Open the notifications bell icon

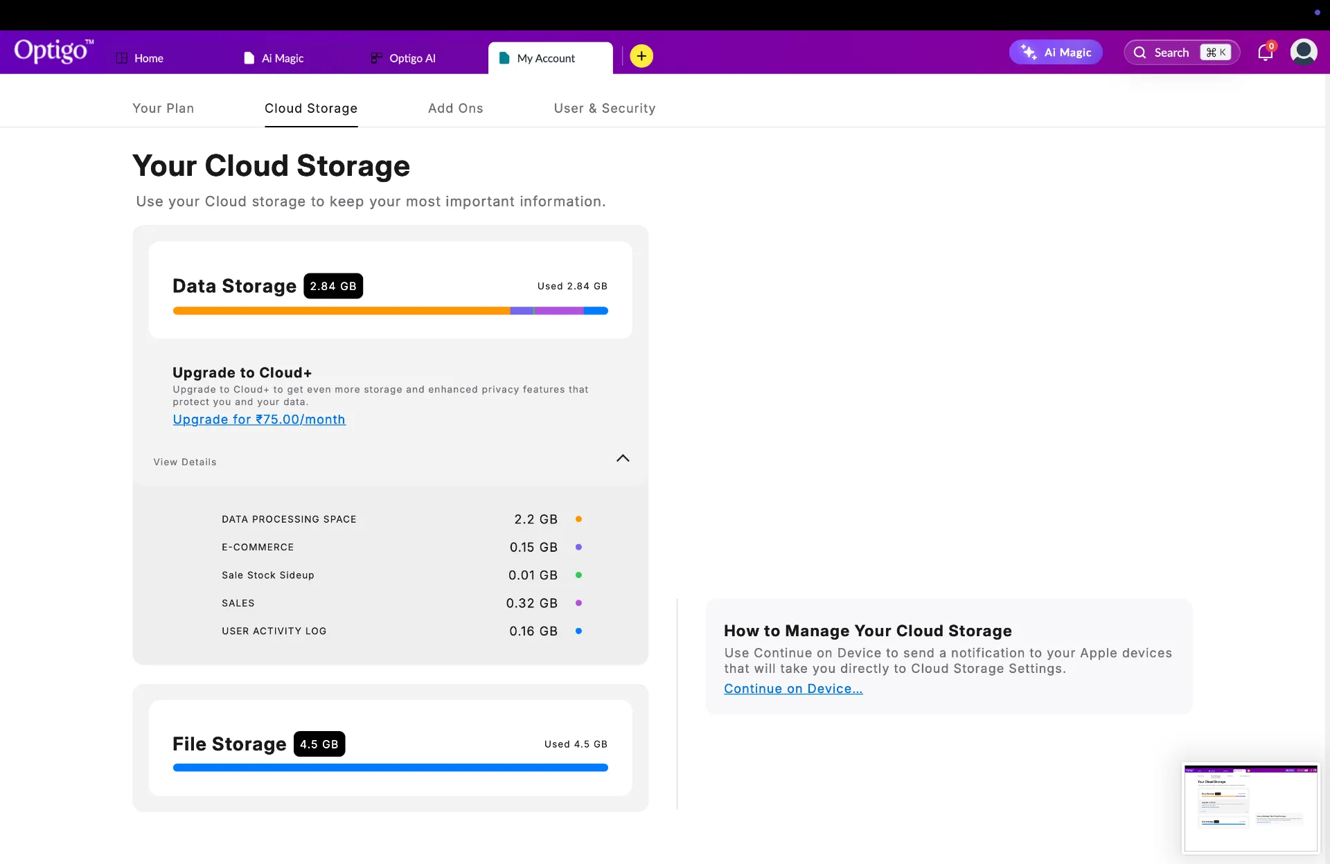pyautogui.click(x=1265, y=53)
